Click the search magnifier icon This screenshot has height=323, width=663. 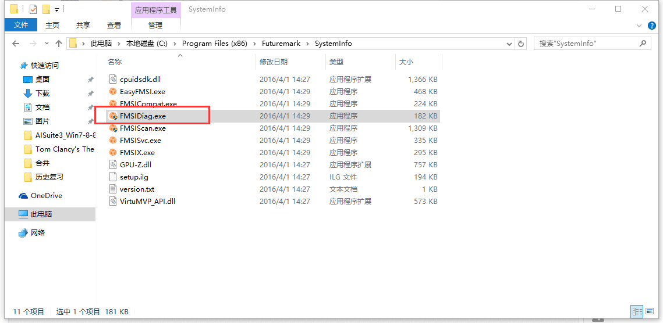643,43
